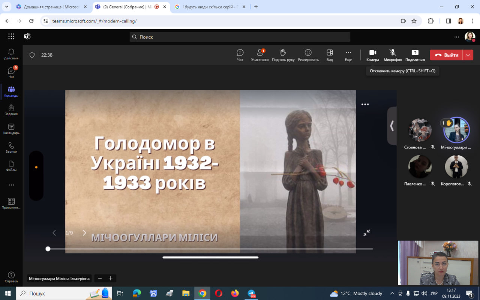480x300 pixels.
Task: Open Files (Файлы) in the sidebar
Action: [x=11, y=166]
